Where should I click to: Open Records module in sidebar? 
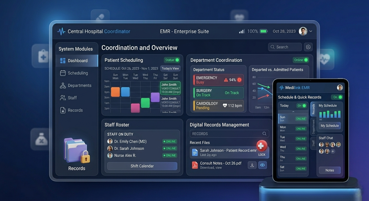(x=77, y=110)
